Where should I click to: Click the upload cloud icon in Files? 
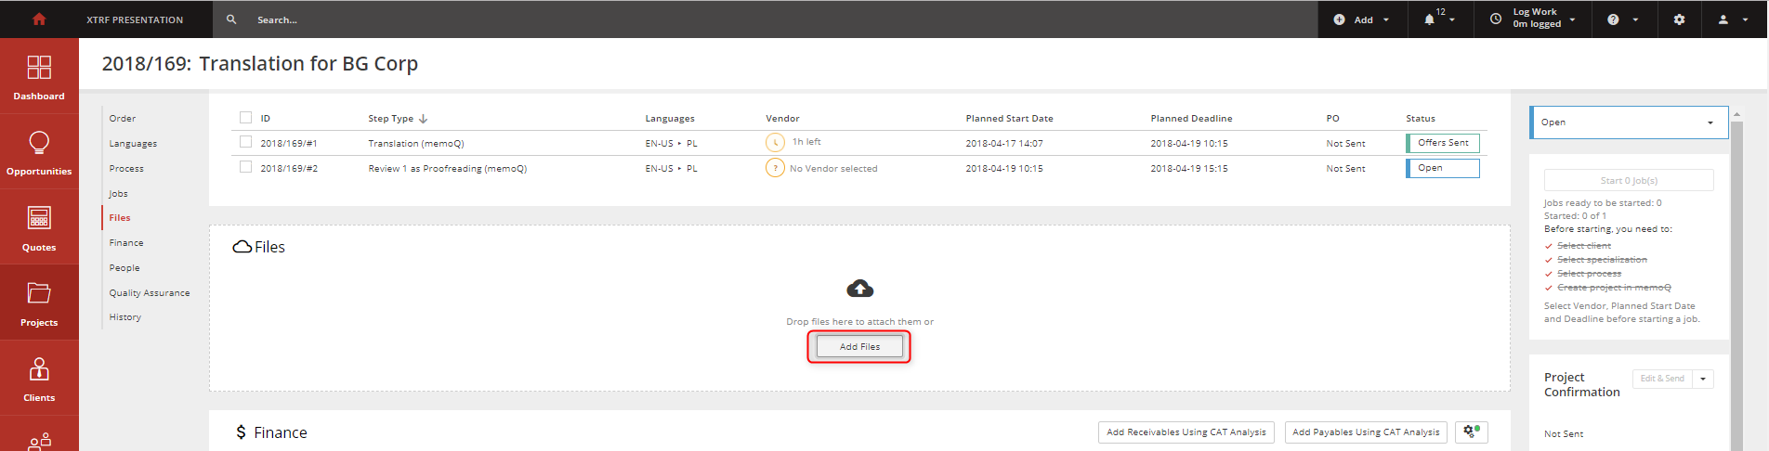pos(860,289)
